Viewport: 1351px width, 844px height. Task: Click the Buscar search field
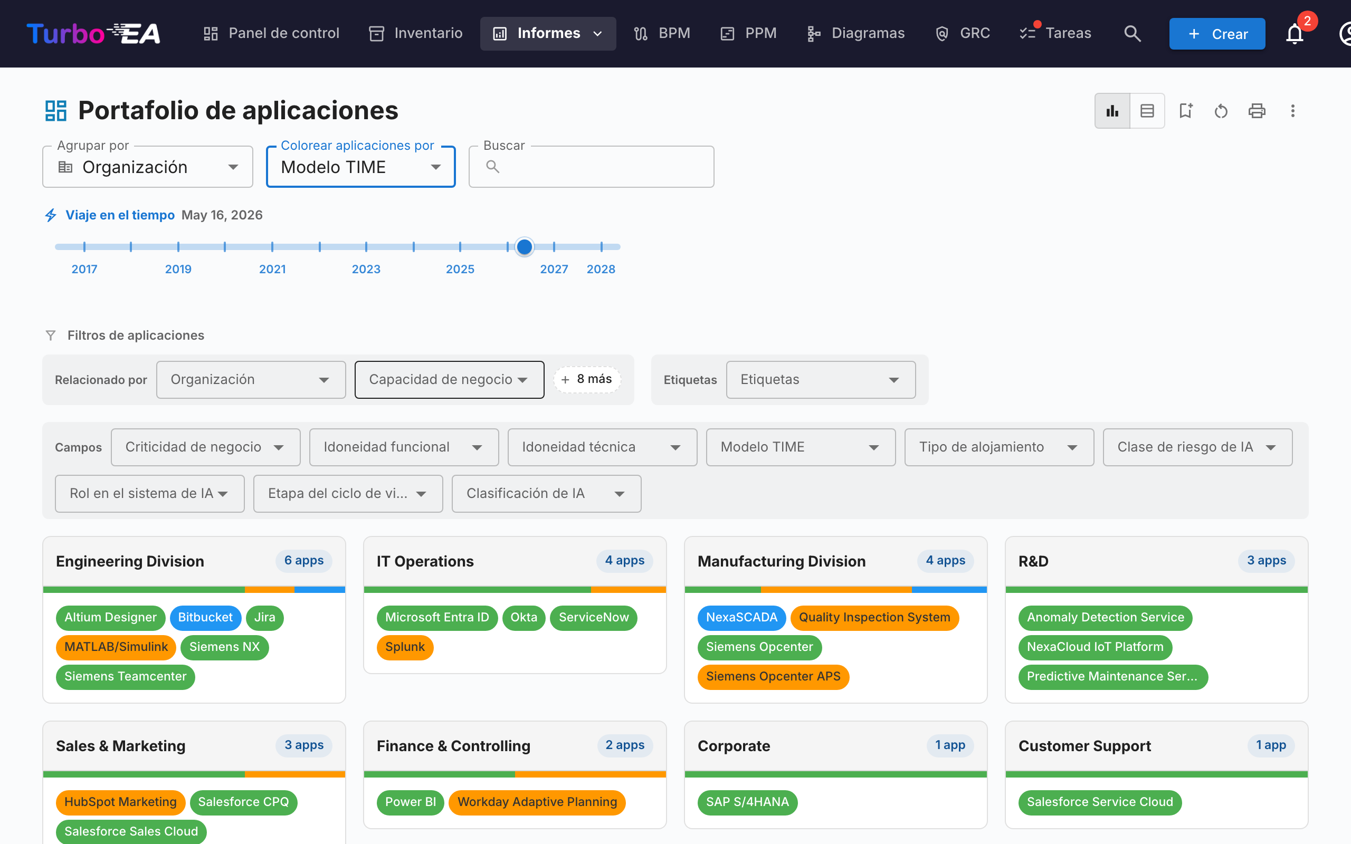pyautogui.click(x=591, y=167)
